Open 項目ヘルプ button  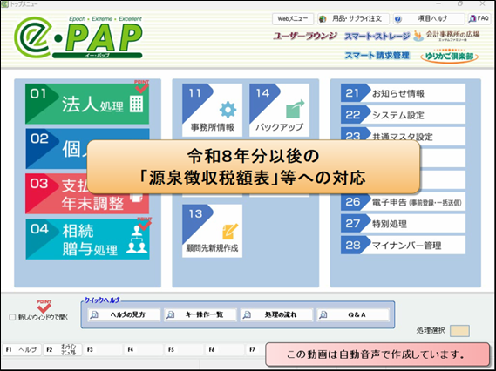[x=429, y=19]
